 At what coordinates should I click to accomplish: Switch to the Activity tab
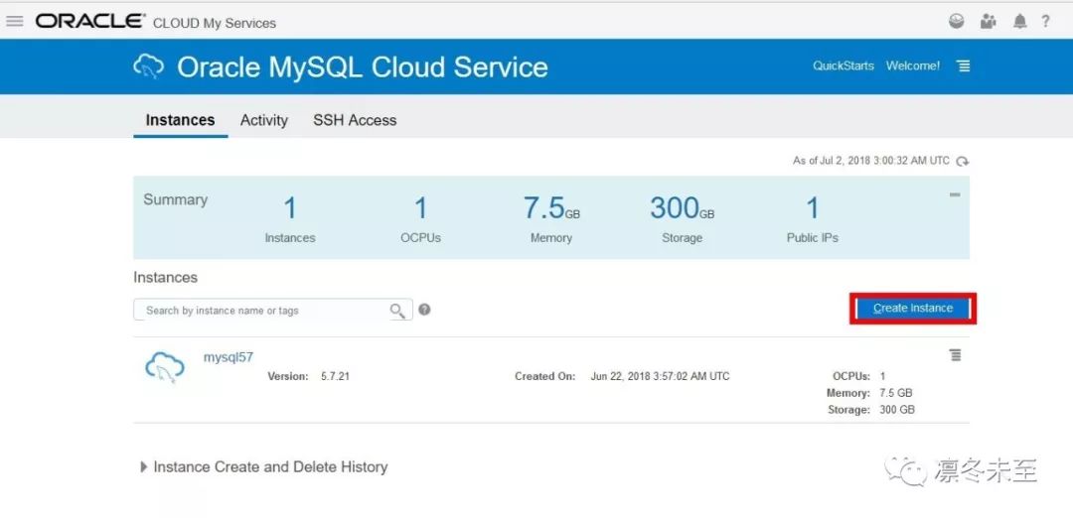263,120
